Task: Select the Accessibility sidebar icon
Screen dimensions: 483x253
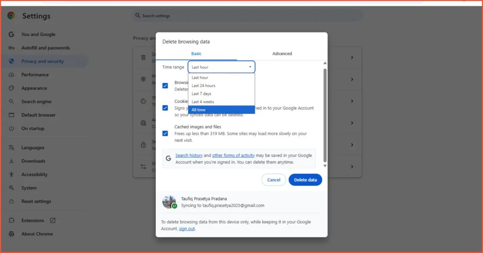Action: 12,174
